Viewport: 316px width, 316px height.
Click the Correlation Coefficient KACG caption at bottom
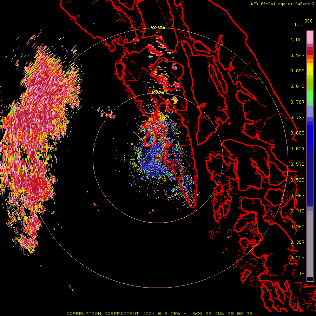coord(159,314)
